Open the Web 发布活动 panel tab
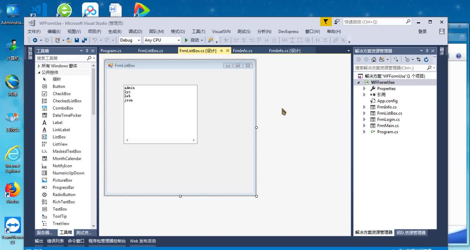 click(x=143, y=241)
